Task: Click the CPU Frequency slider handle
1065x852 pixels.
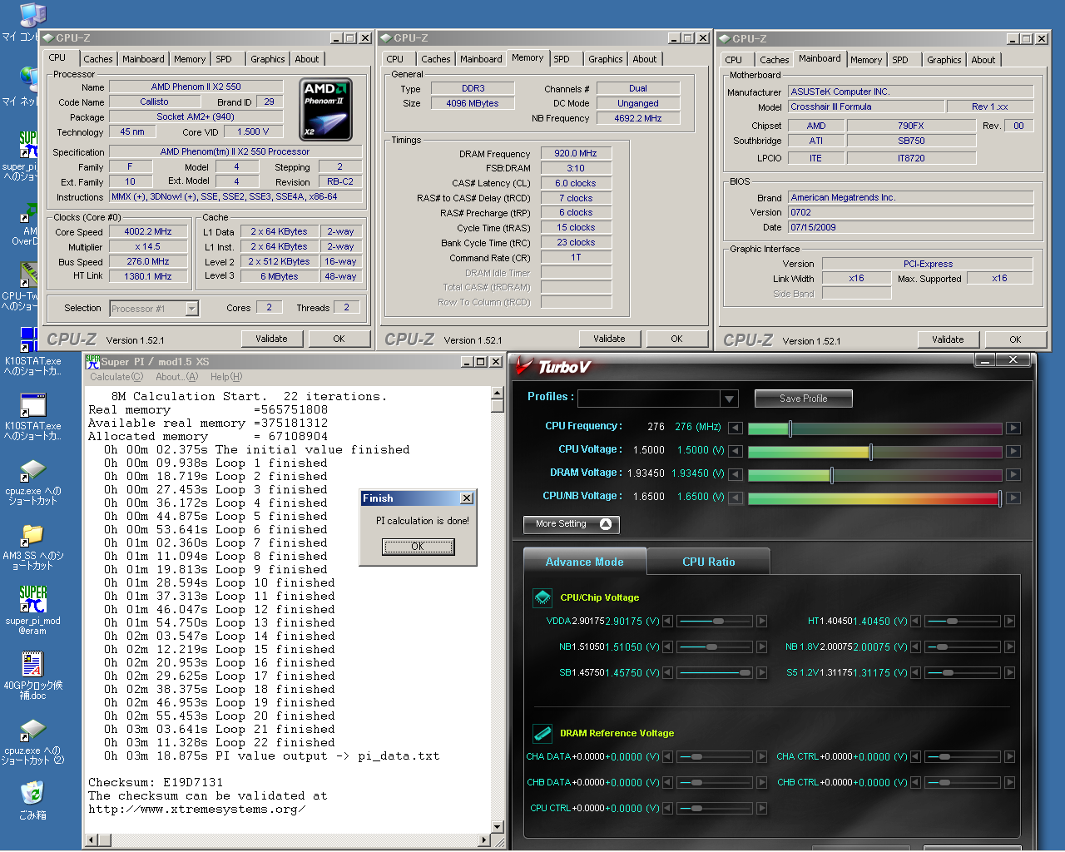Action: (x=790, y=428)
